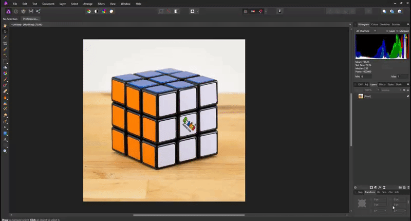Toggle the layer lock icon

408,90
